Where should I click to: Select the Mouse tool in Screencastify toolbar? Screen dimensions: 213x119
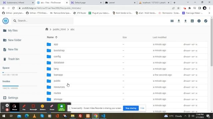pos(15,107)
